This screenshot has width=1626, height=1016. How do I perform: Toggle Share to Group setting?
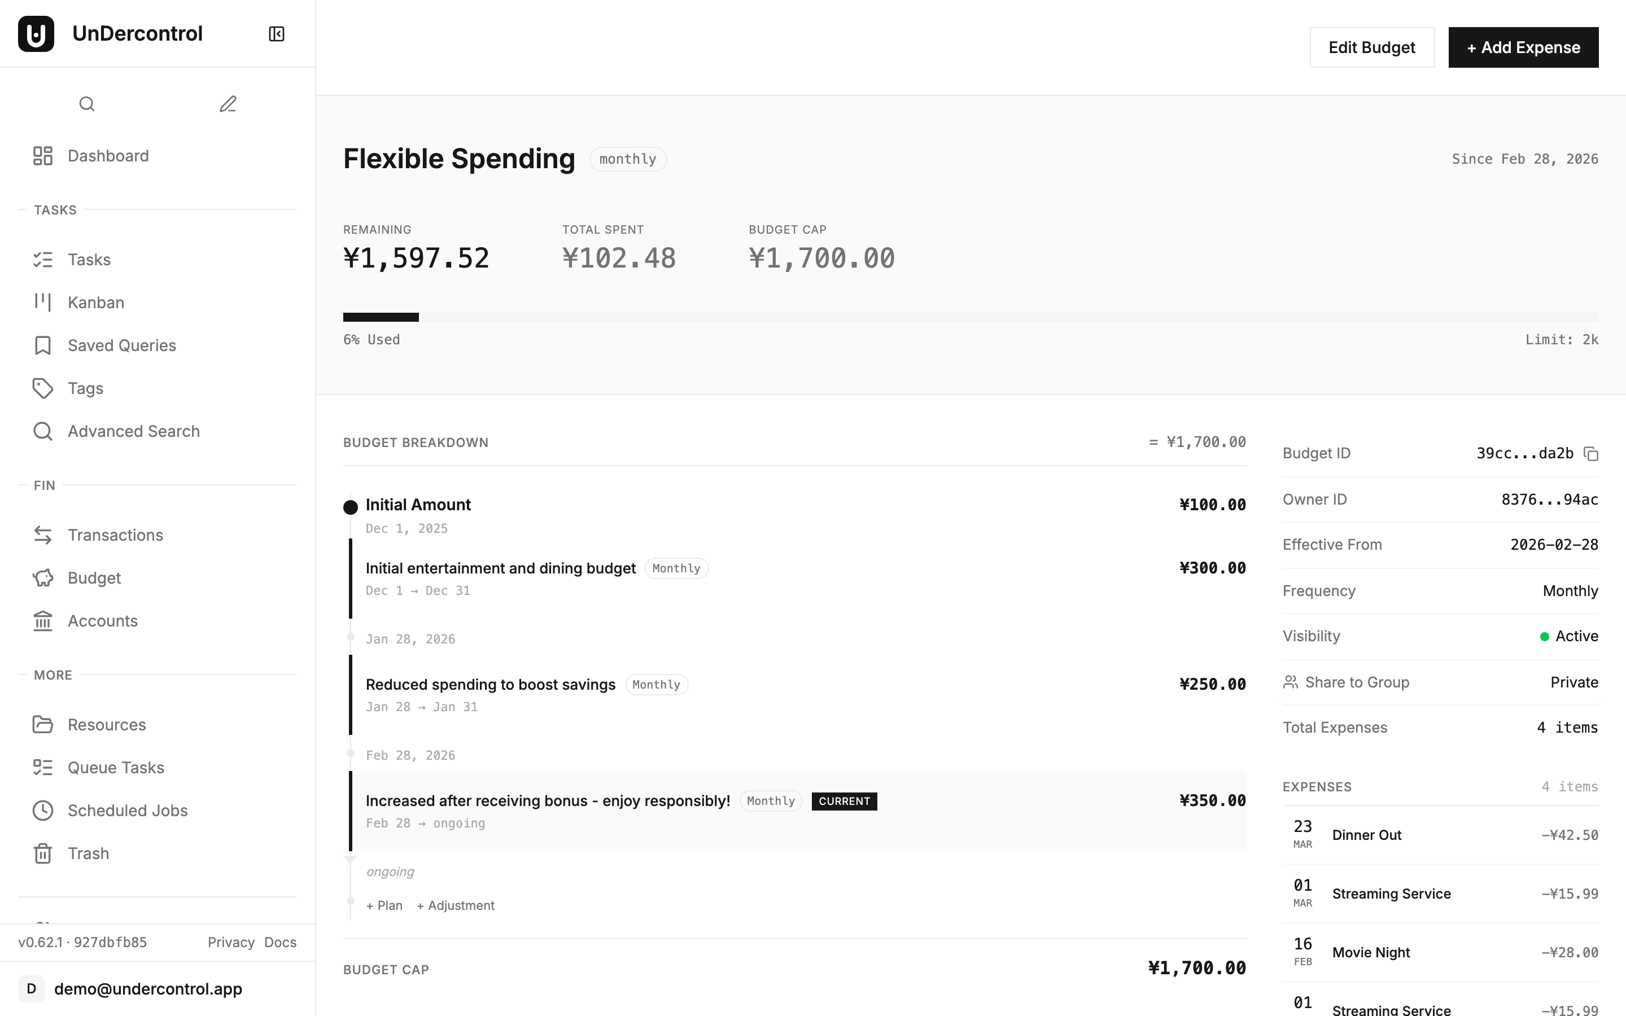point(1573,683)
